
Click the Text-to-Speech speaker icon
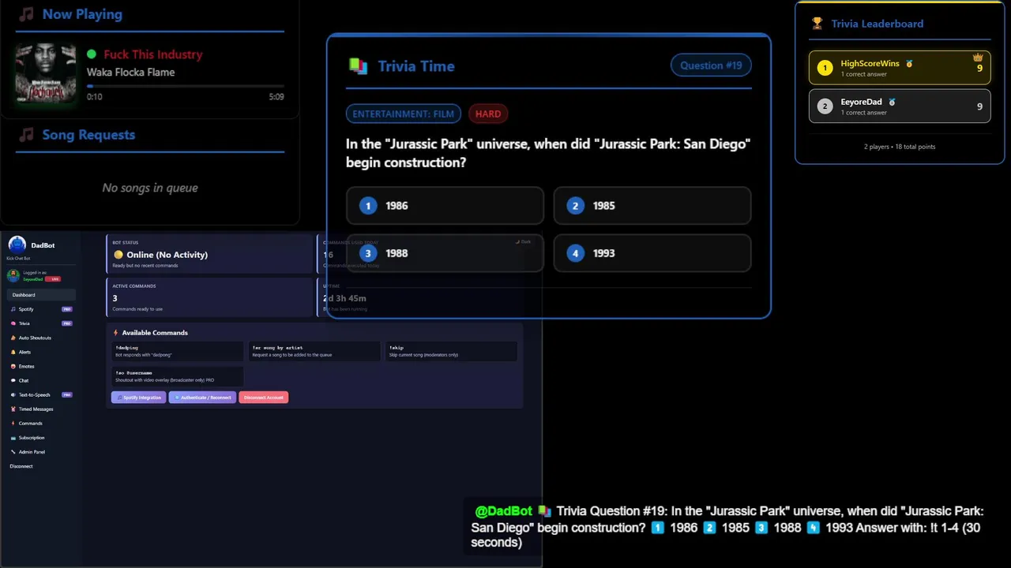[x=13, y=394]
